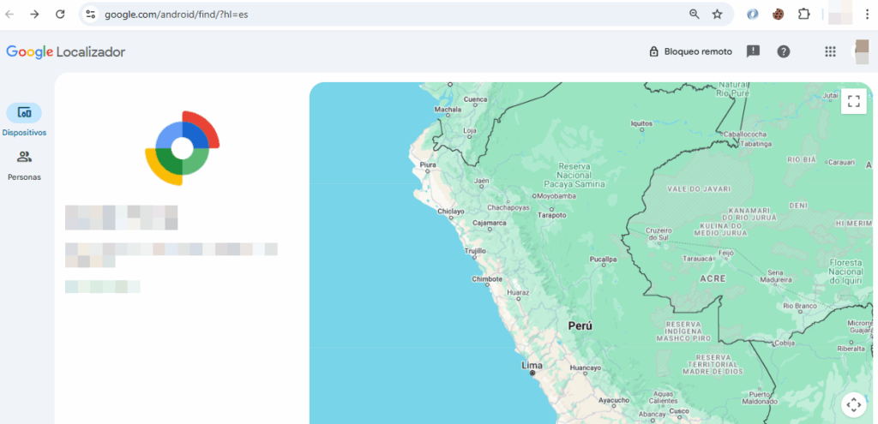Viewport: 878px width, 424px height.
Task: Click the Lima city marker on the map
Action: (532, 373)
